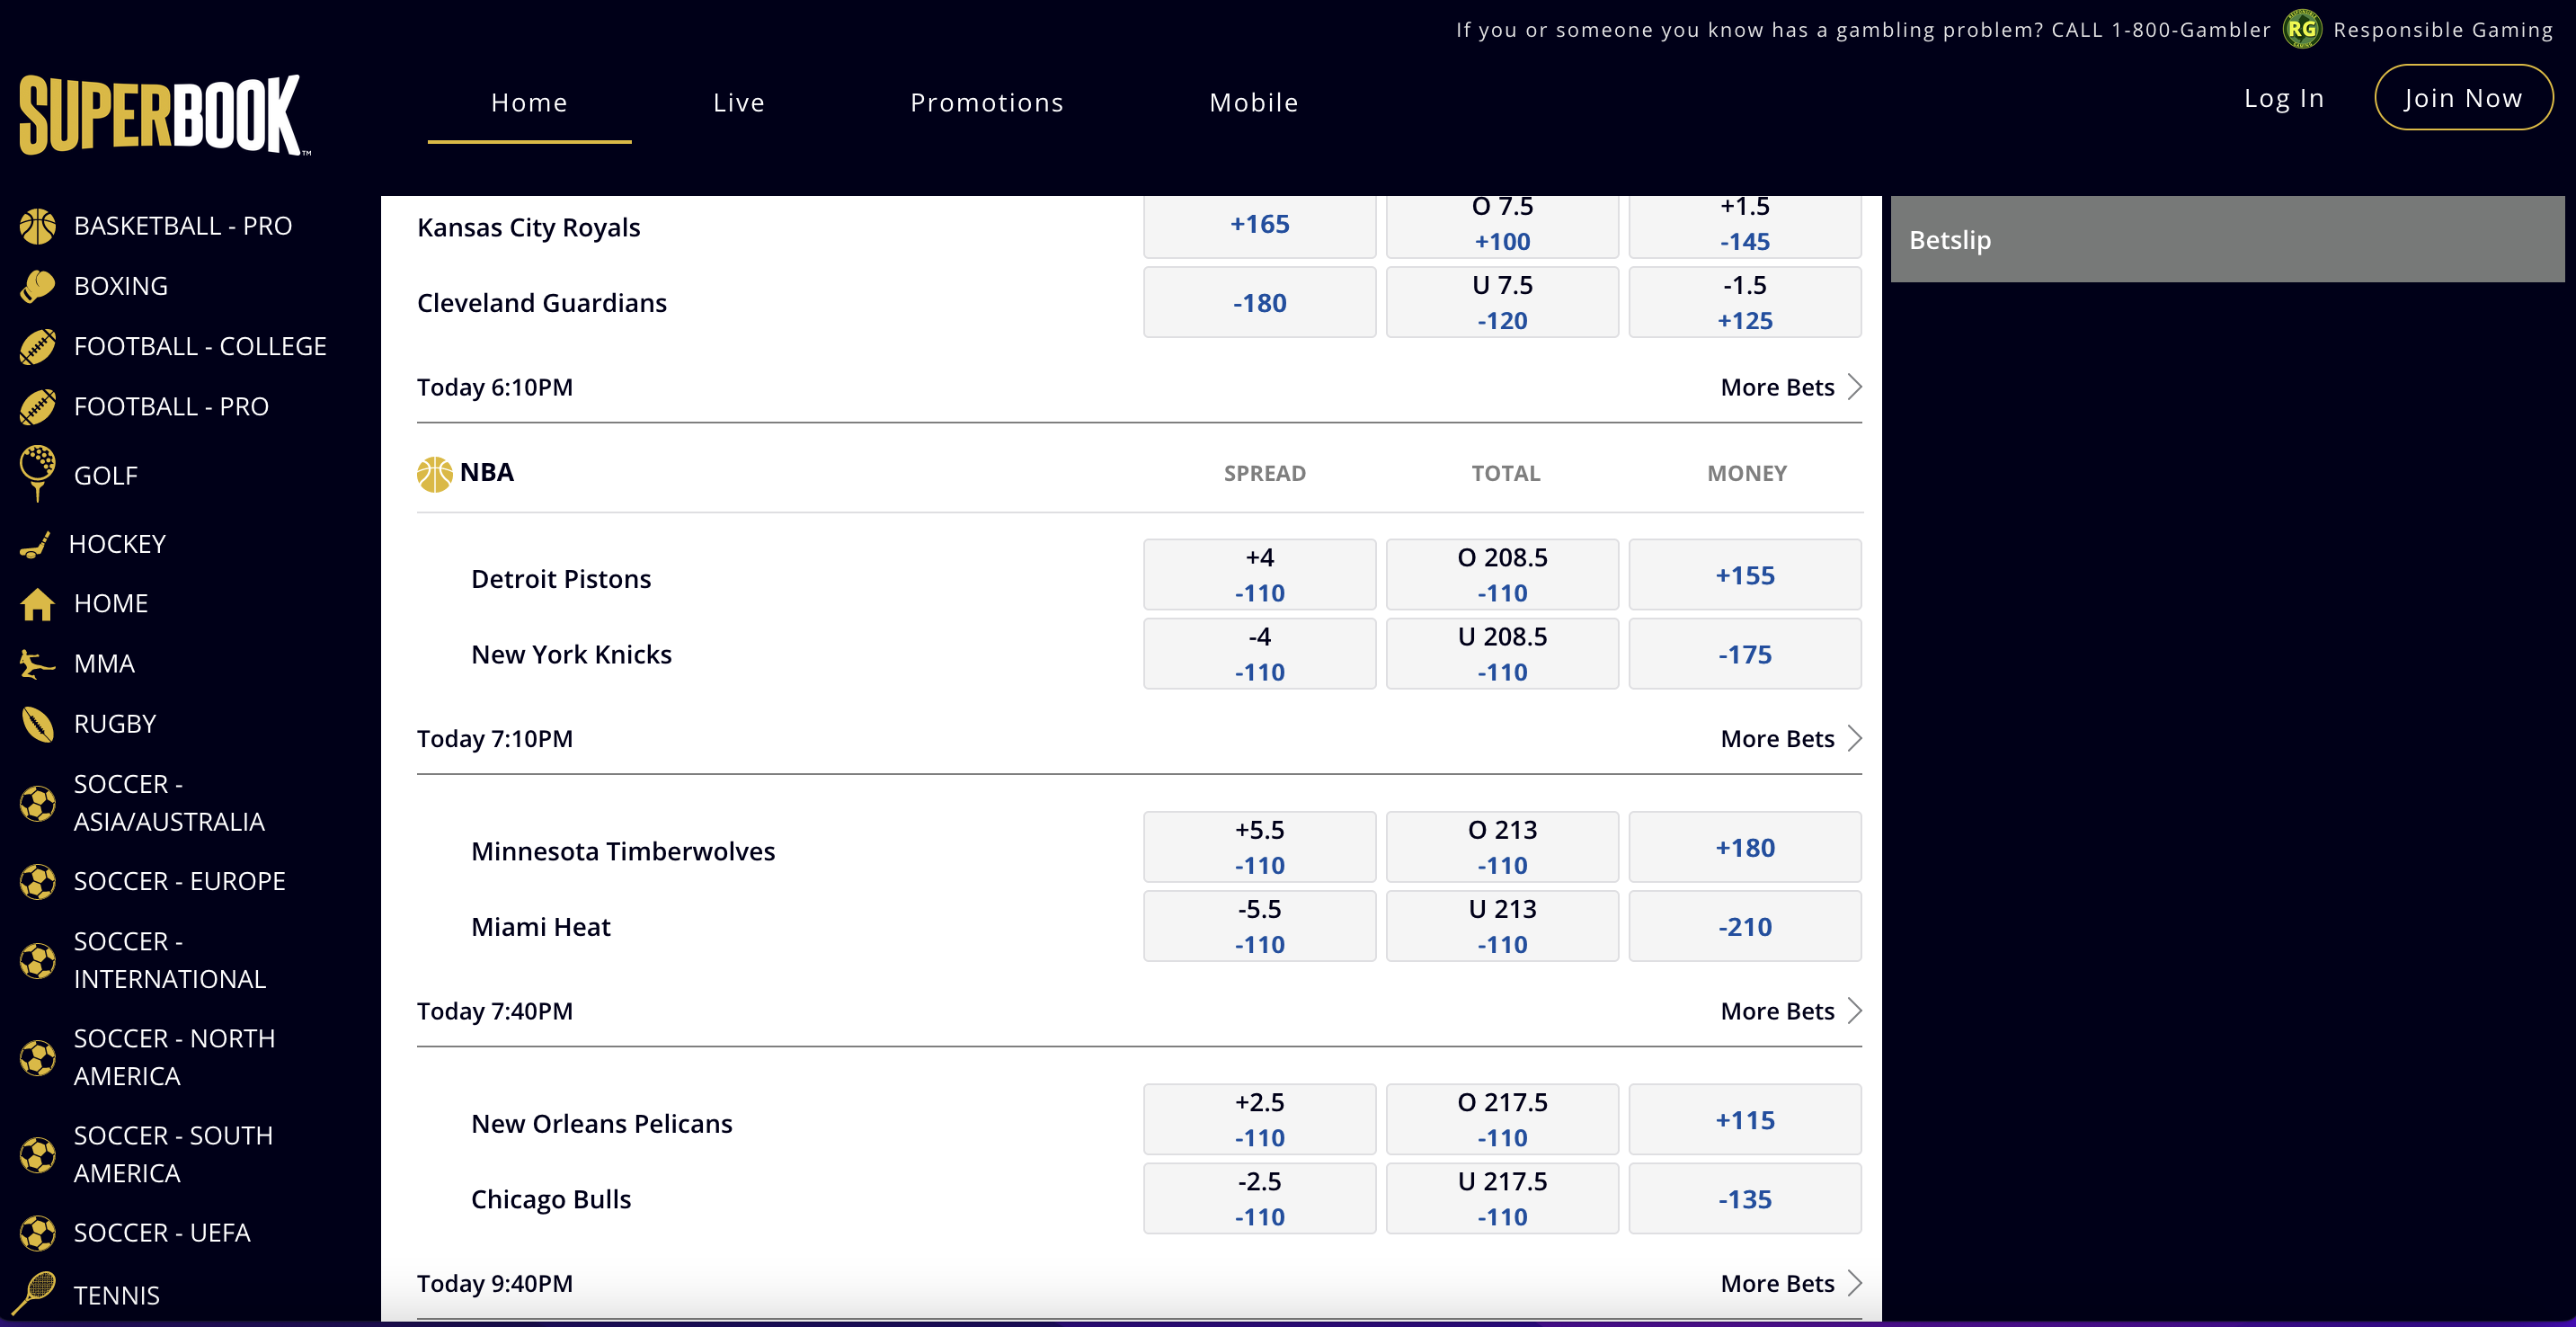Select Cleveland Guardians -180 moneyline

pos(1260,302)
